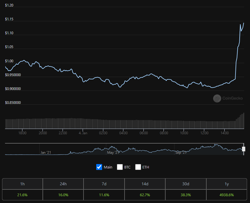Screen dimensions: 250x203
Task: Click the 62.7% change value
Action: tap(145, 195)
